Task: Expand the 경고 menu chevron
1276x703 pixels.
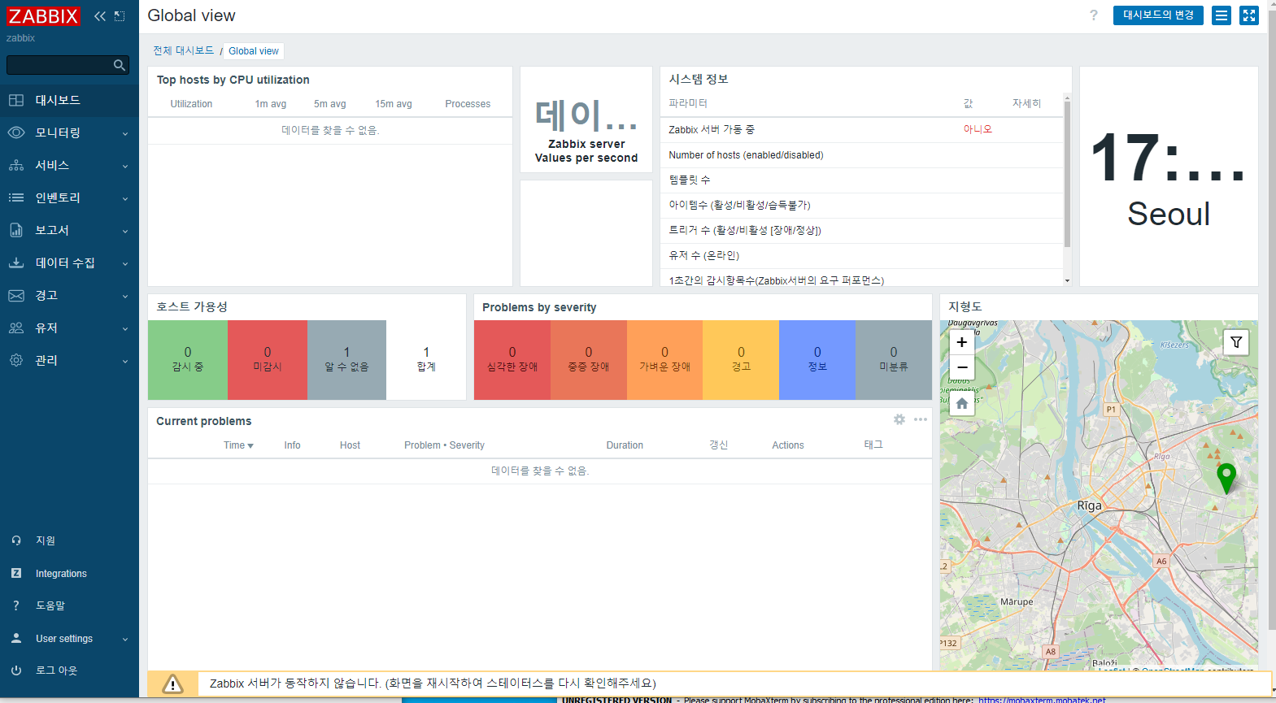Action: (x=125, y=296)
